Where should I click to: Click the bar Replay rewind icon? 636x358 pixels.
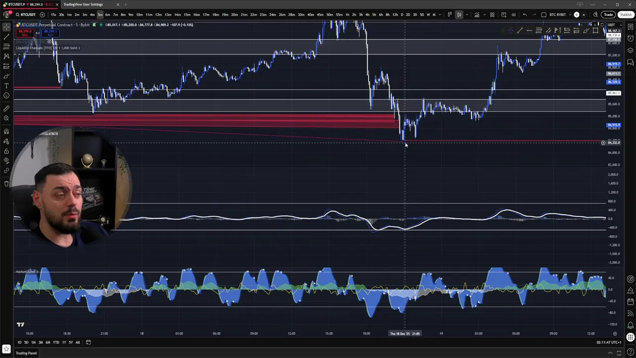pyautogui.click(x=513, y=14)
